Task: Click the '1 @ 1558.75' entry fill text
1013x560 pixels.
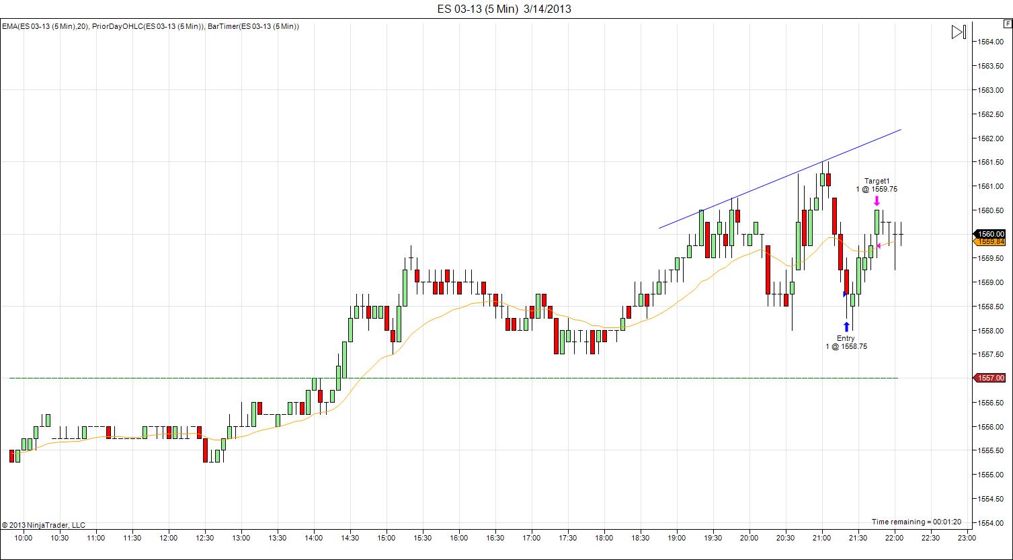Action: tap(846, 347)
